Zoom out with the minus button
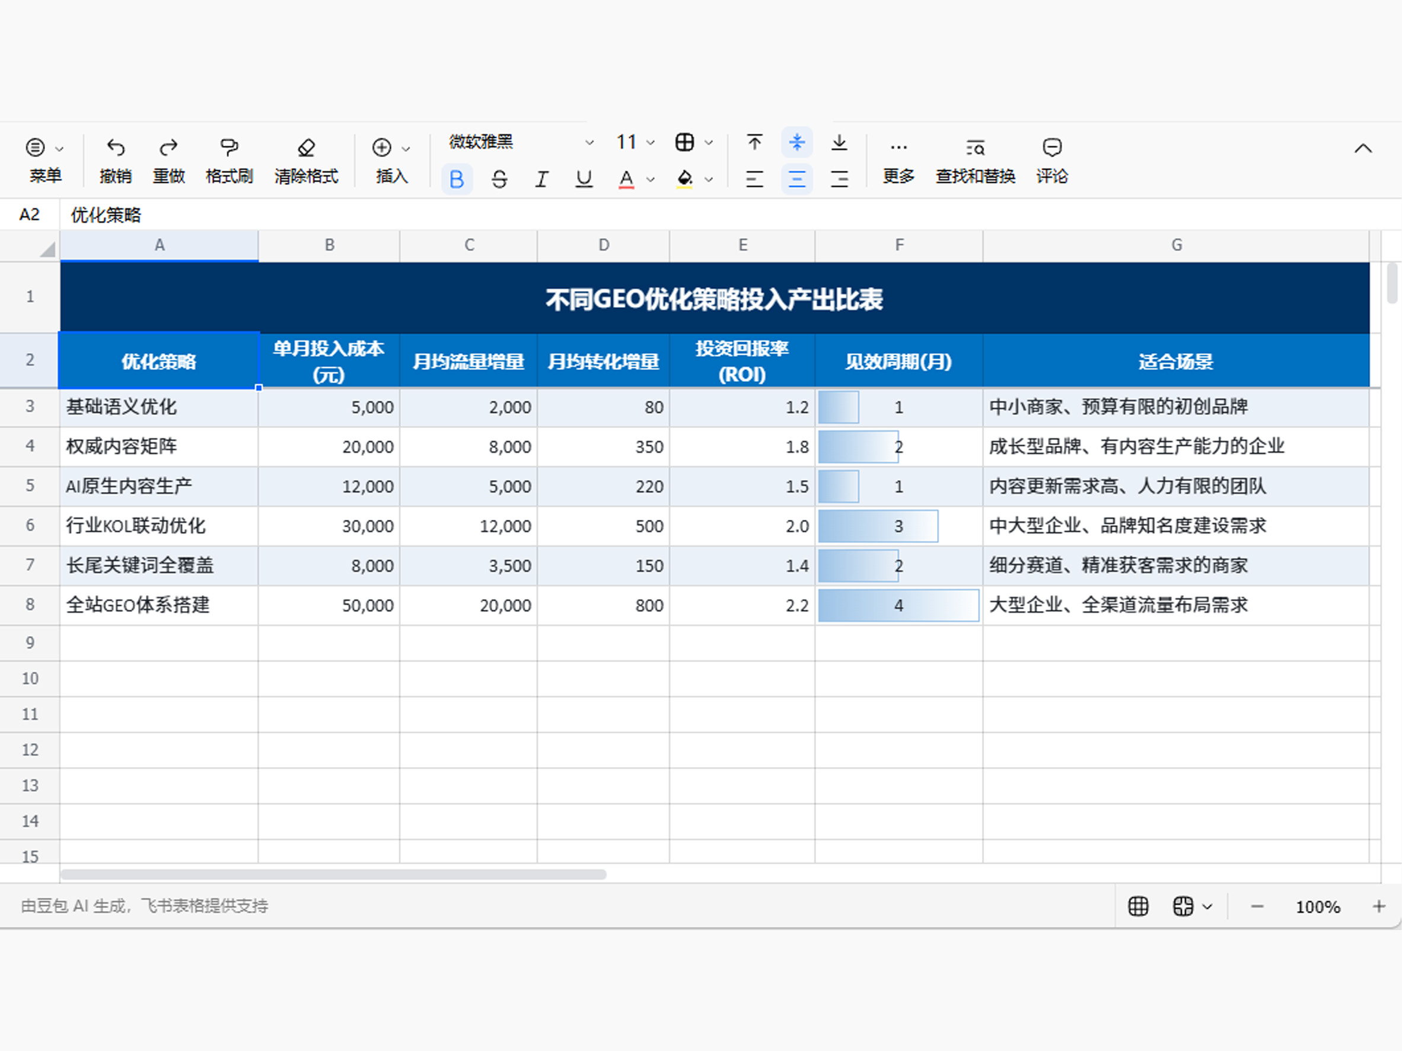This screenshot has width=1402, height=1051. click(x=1257, y=906)
